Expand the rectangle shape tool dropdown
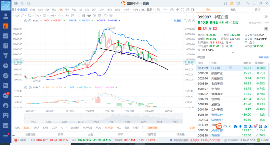The width and height of the screenshot is (270, 145). pyautogui.click(x=33, y=15)
